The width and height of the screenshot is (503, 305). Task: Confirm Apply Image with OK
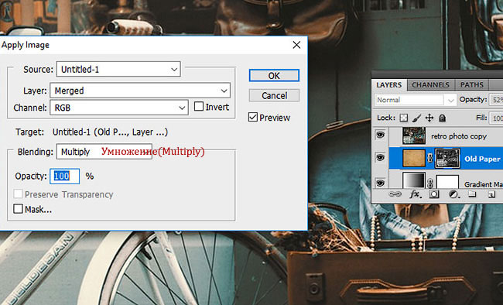(274, 76)
